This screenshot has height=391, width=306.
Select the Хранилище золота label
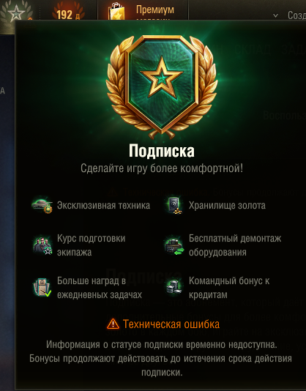coord(227,206)
